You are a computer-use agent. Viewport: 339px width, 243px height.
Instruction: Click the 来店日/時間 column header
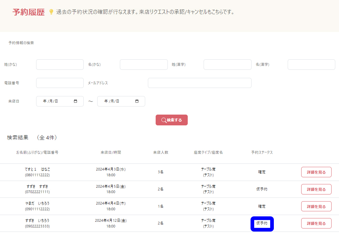[111, 152]
